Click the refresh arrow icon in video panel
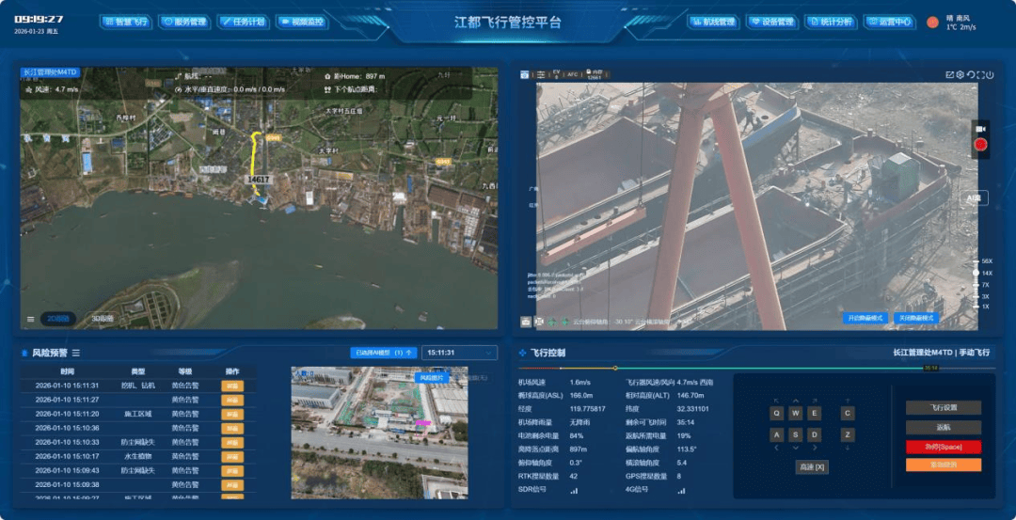This screenshot has height=520, width=1016. pos(971,75)
